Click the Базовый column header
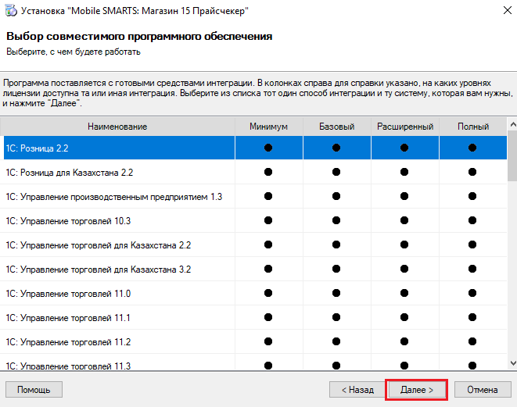This screenshot has width=517, height=407. pyautogui.click(x=337, y=127)
